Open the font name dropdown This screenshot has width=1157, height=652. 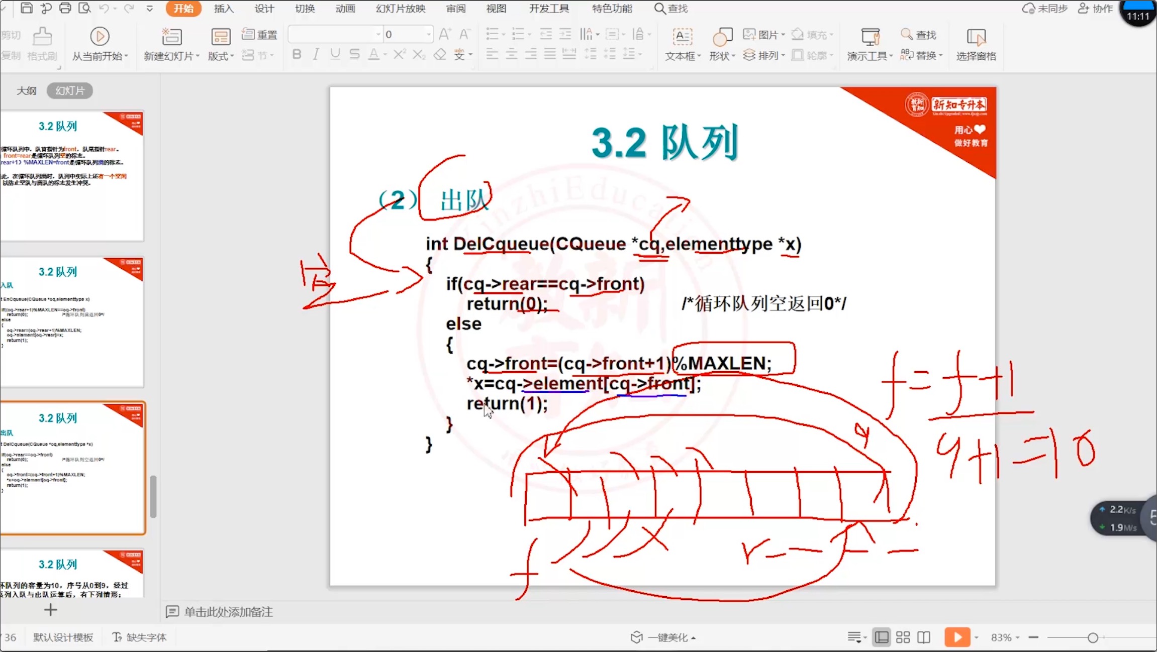coord(378,35)
